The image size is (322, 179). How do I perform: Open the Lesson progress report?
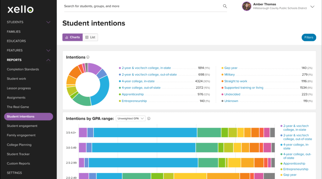click(x=19, y=88)
